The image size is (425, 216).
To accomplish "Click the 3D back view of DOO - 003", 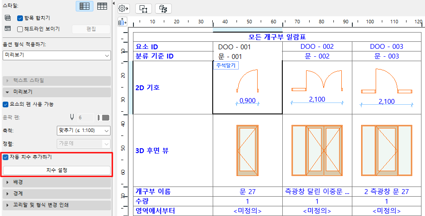I will pos(387,150).
